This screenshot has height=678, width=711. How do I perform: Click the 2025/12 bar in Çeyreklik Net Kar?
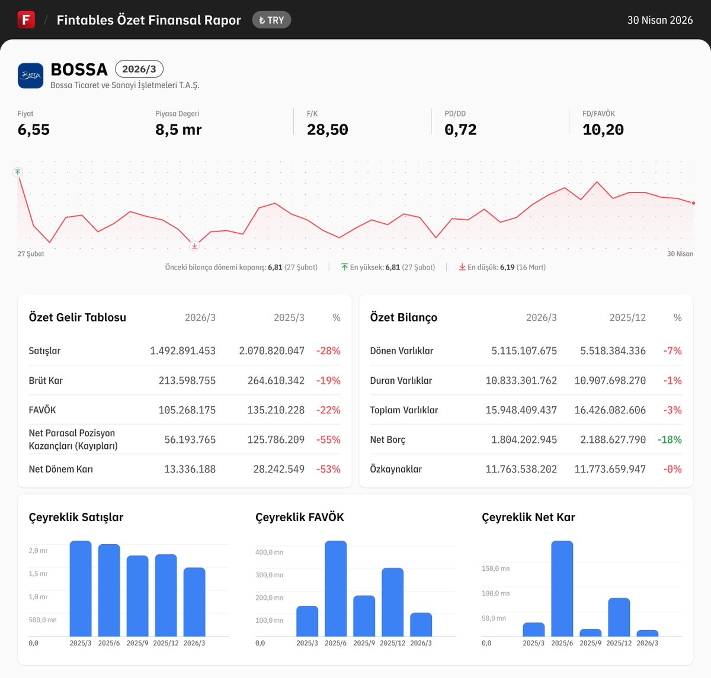[619, 617]
